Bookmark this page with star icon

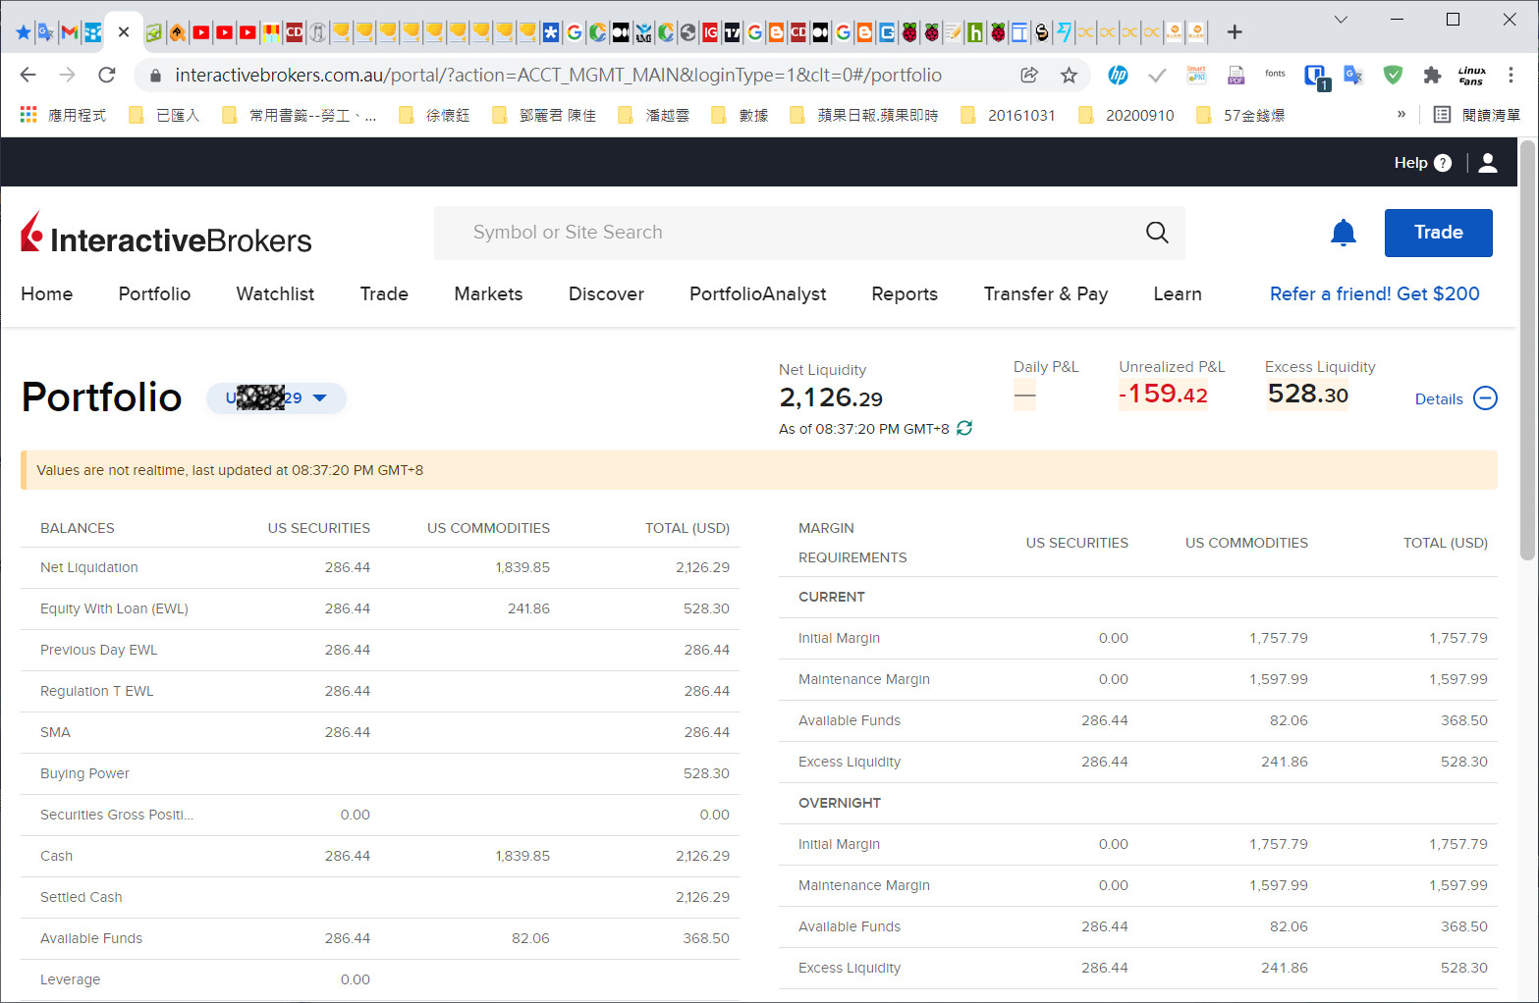(1069, 75)
